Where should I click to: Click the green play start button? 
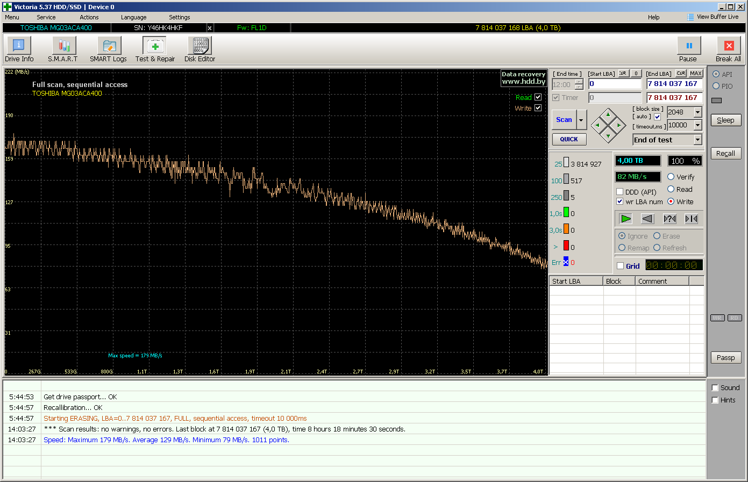[x=625, y=219]
